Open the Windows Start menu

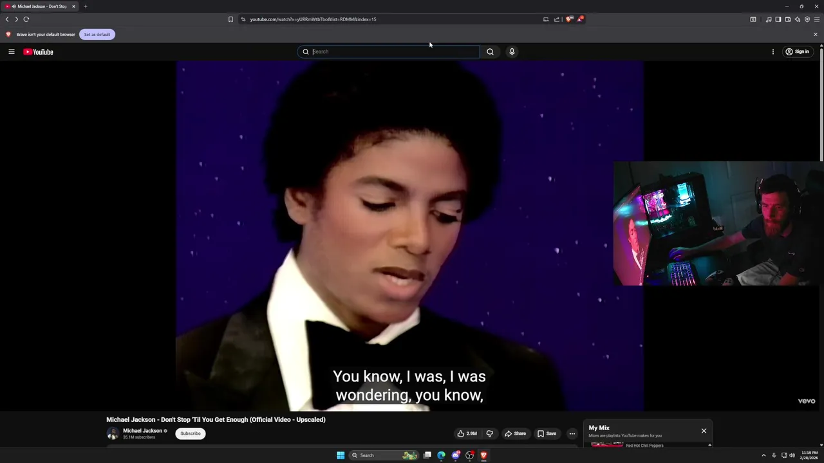(x=341, y=455)
